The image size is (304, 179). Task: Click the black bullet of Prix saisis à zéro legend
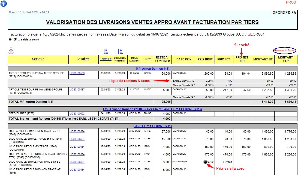(x=10, y=40)
